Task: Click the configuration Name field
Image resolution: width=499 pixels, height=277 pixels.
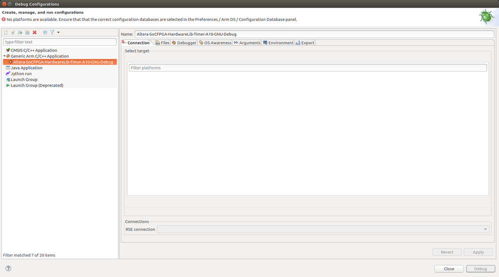Action: (x=314, y=34)
